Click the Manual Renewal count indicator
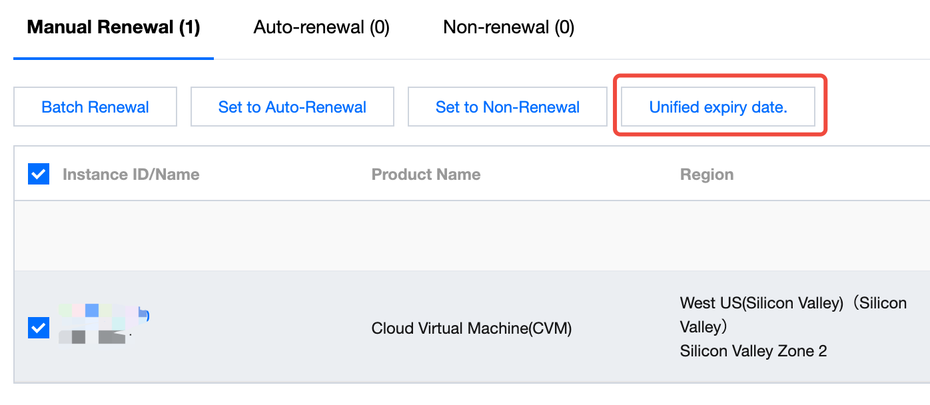This screenshot has height=405, width=930. coord(184,27)
